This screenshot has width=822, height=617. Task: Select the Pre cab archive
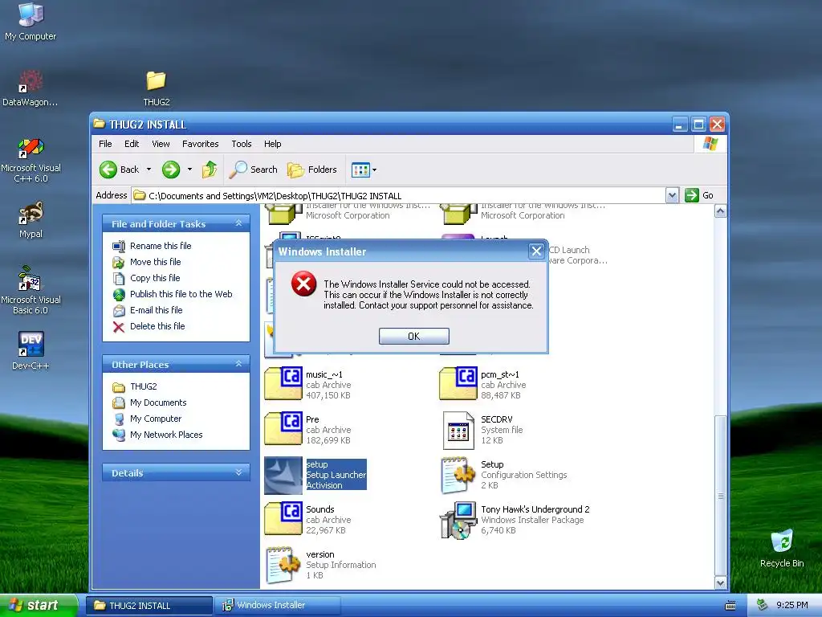coord(308,430)
